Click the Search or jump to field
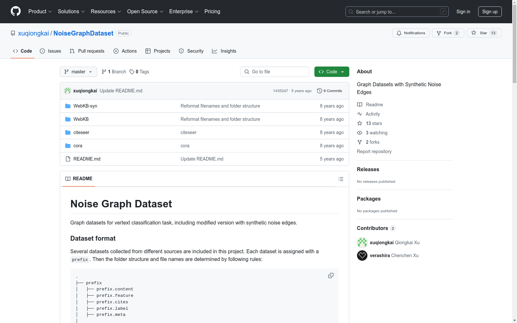517x323 pixels. point(397,12)
